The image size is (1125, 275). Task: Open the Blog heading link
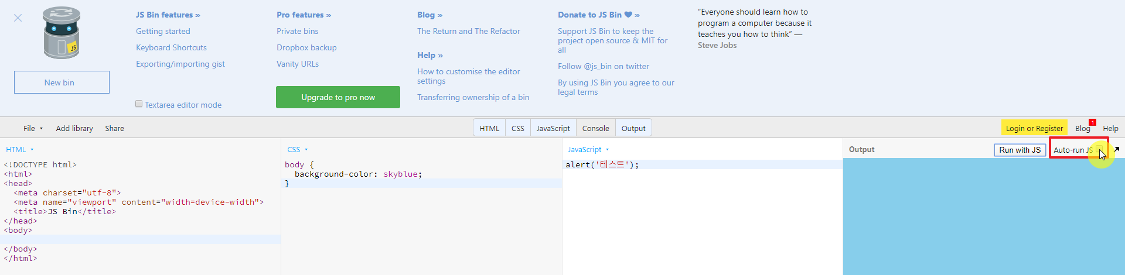tap(429, 15)
